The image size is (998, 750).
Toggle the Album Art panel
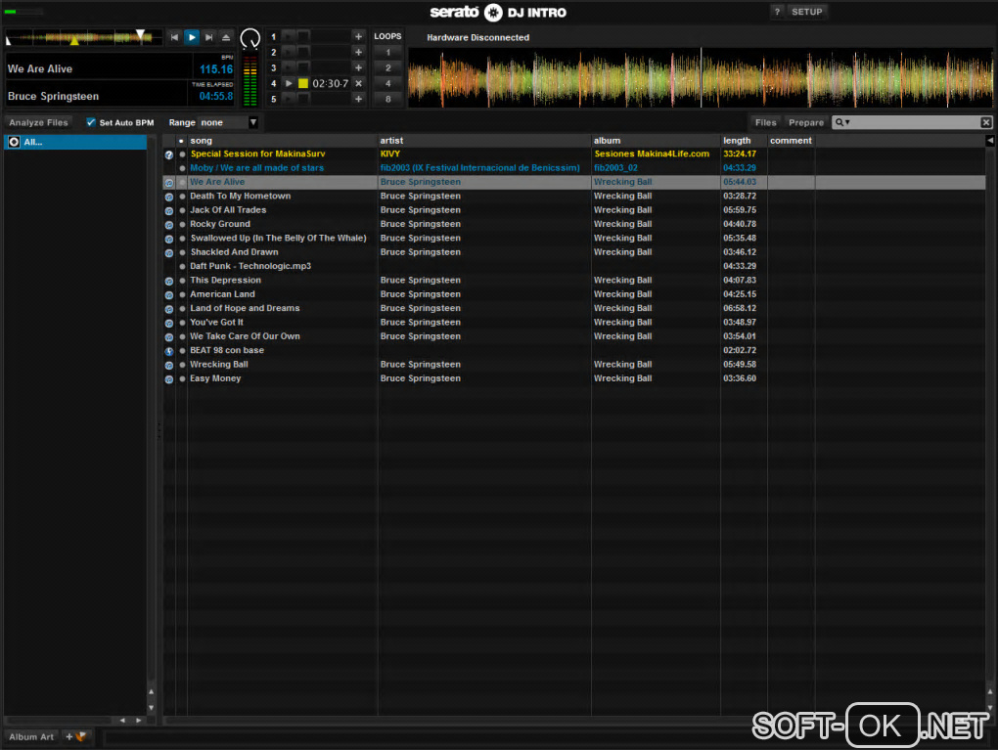(x=31, y=736)
